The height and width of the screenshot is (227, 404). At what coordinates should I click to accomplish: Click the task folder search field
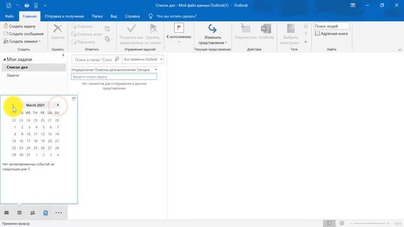pyautogui.click(x=93, y=59)
